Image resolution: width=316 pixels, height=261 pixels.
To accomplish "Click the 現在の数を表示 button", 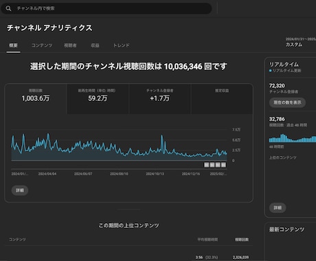I will click(x=287, y=102).
